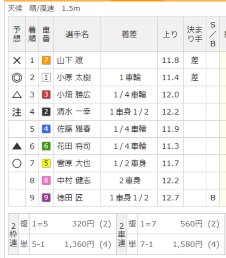Click the black number 2 badge
The height and width of the screenshot is (258, 226).
(46, 112)
